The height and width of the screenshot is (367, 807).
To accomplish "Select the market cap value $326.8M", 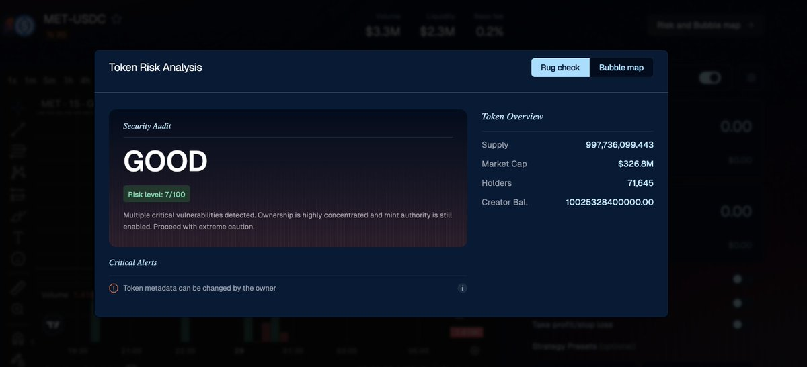I will click(636, 164).
